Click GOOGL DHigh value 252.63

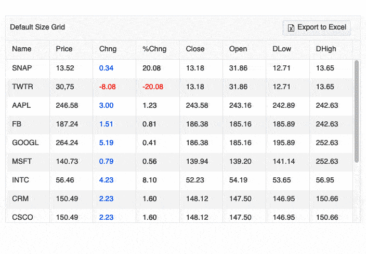pos(327,143)
